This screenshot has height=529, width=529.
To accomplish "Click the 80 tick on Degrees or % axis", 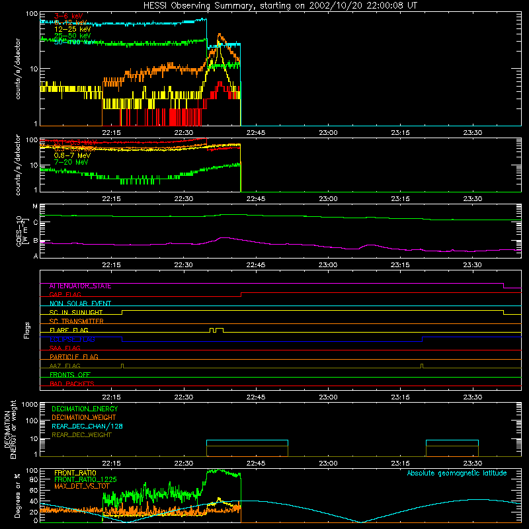I will click(x=34, y=479).
